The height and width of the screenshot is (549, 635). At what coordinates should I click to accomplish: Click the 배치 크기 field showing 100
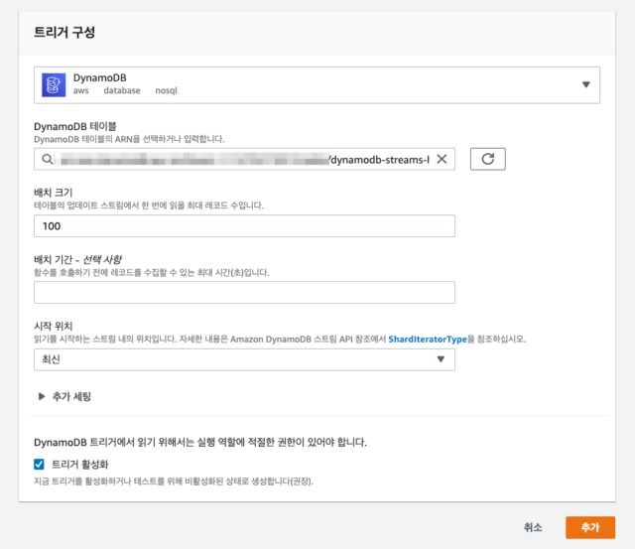click(244, 226)
